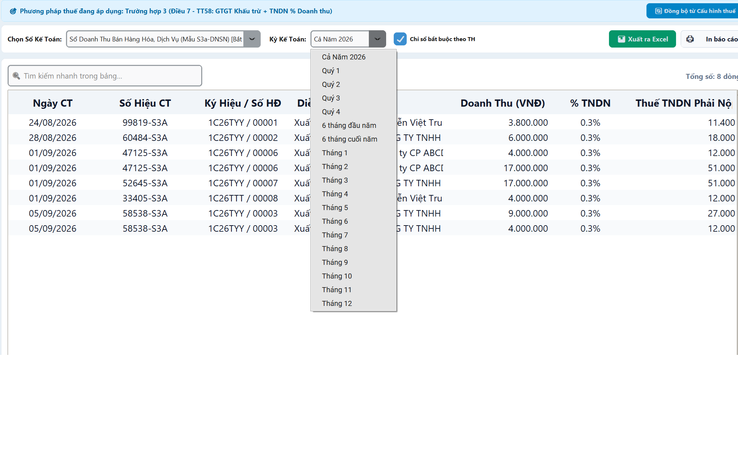Image resolution: width=738 pixels, height=454 pixels.
Task: Click cell 99819-S3A
Action: tap(145, 123)
